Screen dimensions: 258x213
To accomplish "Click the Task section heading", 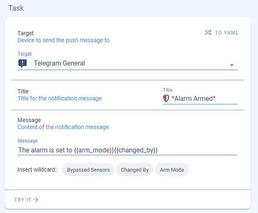I will (16, 8).
